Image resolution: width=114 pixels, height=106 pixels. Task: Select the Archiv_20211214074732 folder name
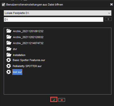[x=28, y=43]
